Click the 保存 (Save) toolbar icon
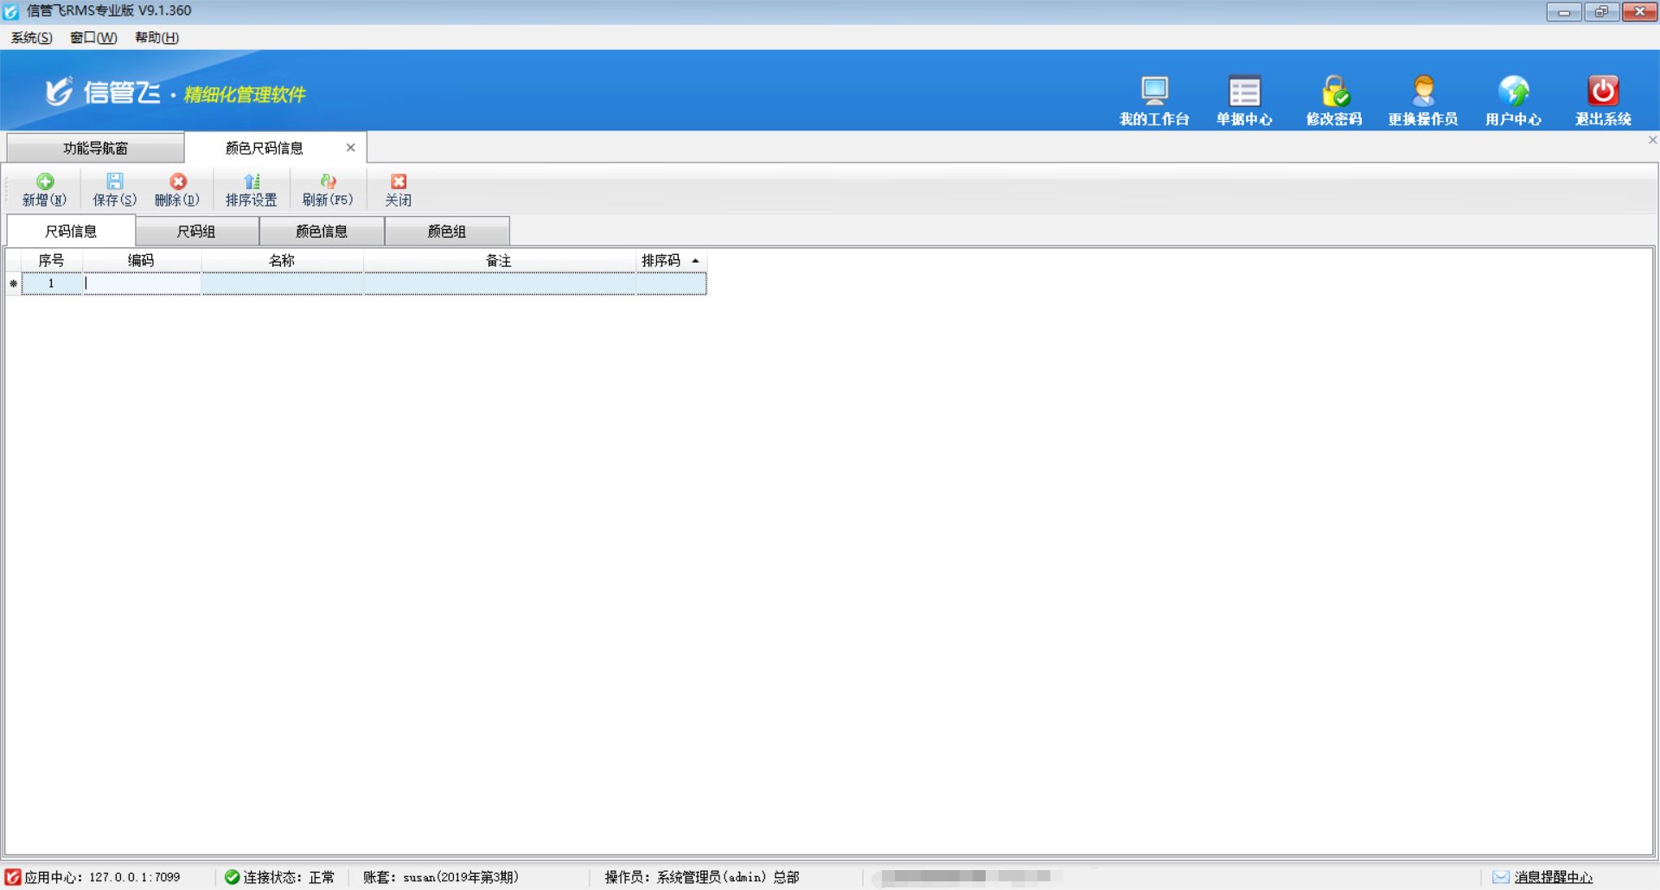1660x890 pixels. point(114,182)
